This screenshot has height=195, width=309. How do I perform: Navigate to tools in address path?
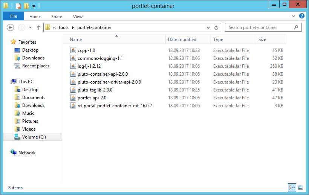63,27
